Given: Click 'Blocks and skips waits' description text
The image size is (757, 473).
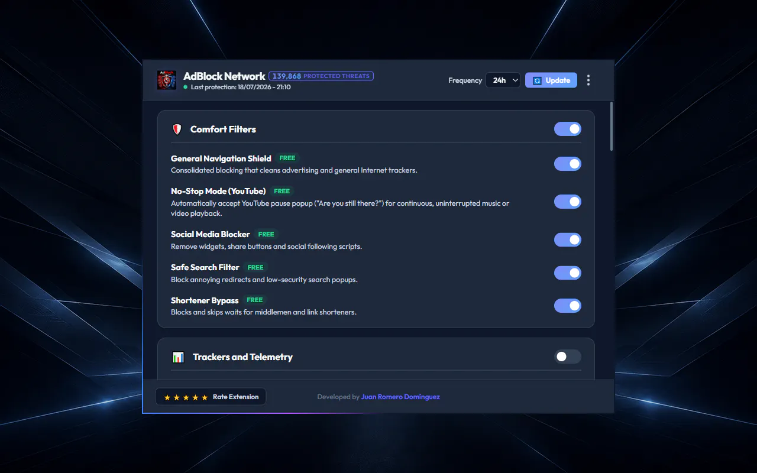Looking at the screenshot, I should coord(264,312).
